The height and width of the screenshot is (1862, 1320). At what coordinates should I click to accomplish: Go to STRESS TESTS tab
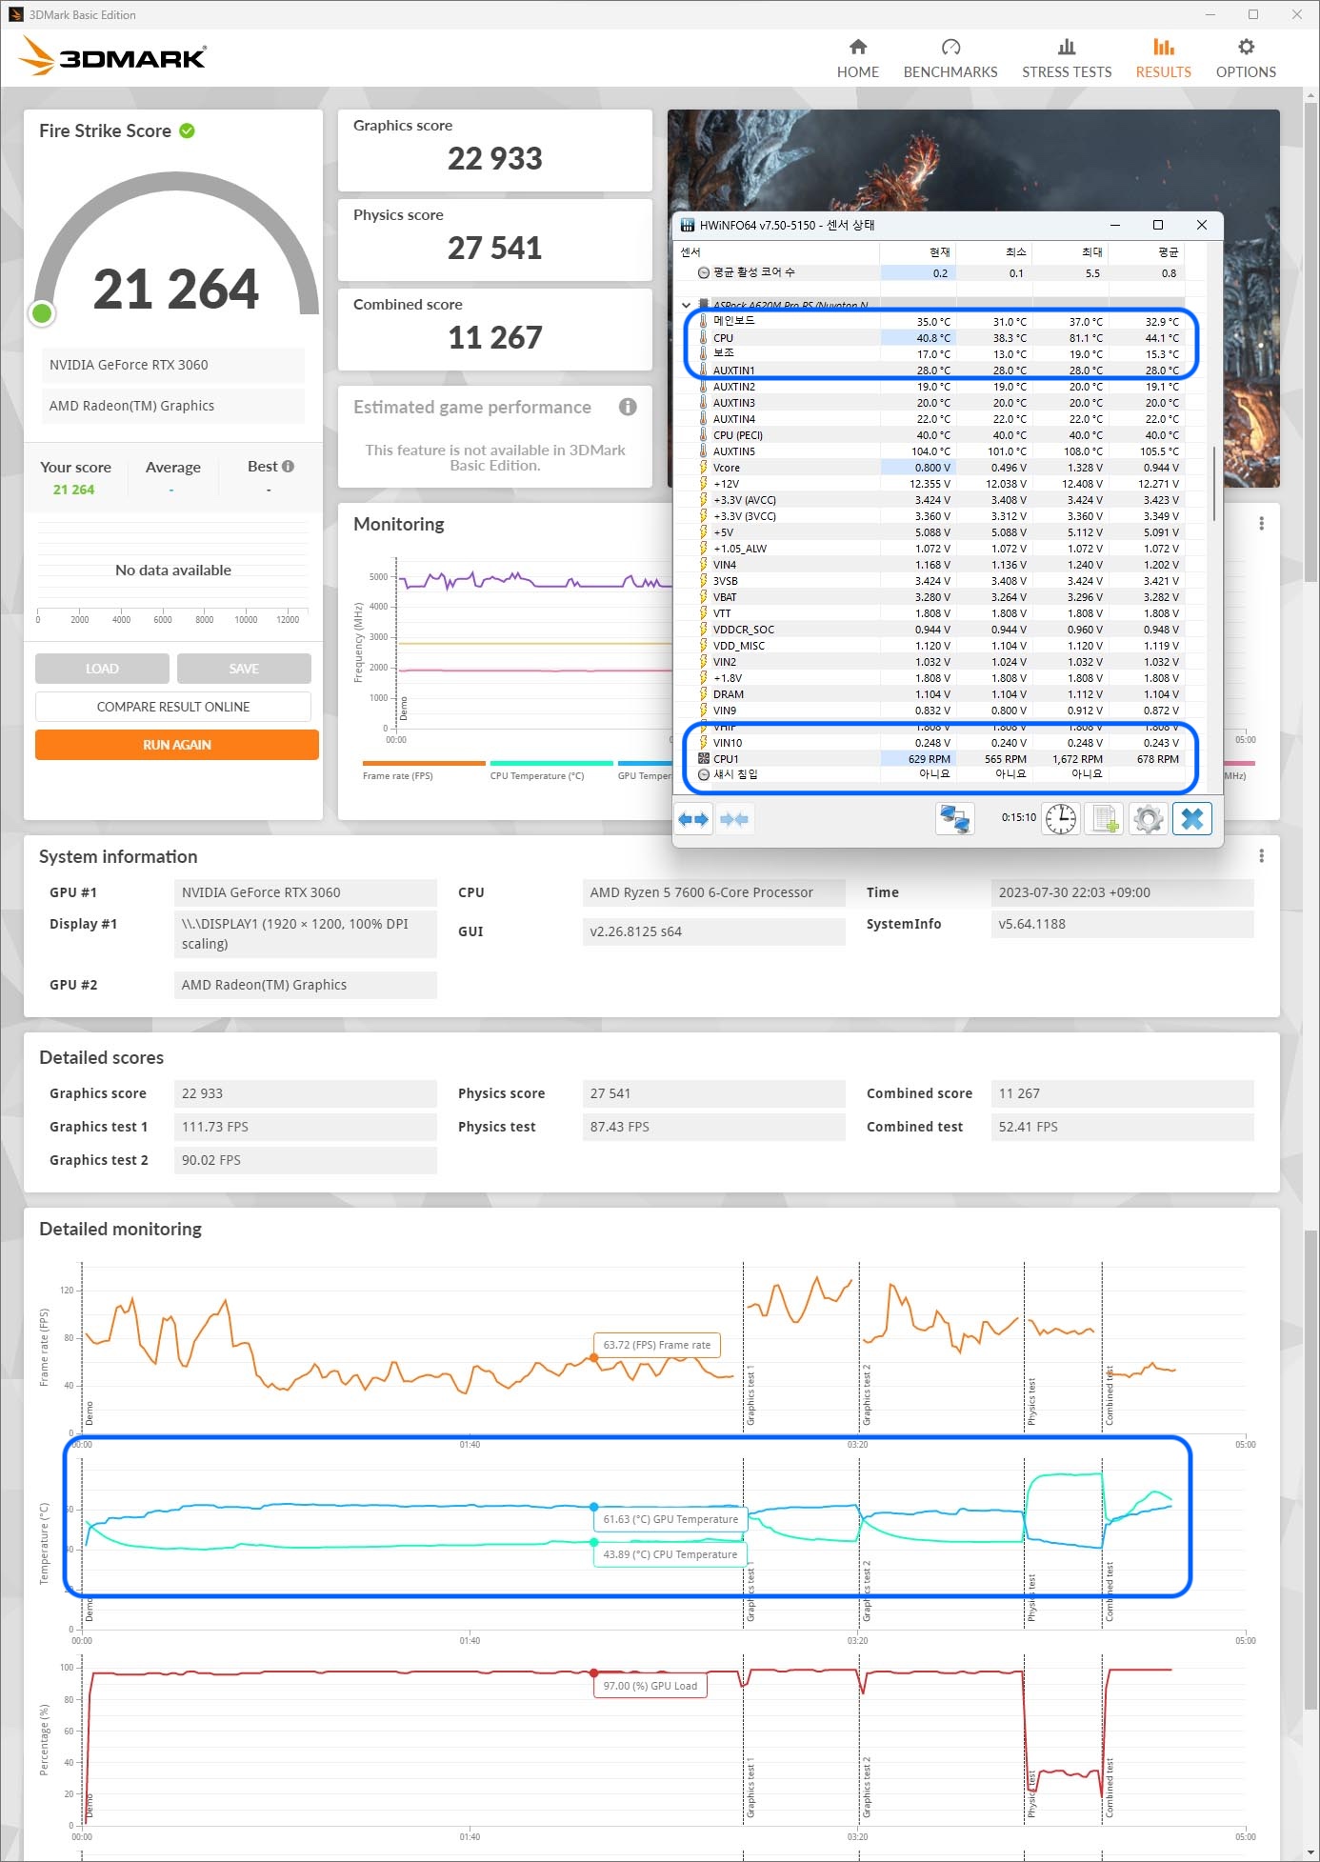[x=1067, y=58]
